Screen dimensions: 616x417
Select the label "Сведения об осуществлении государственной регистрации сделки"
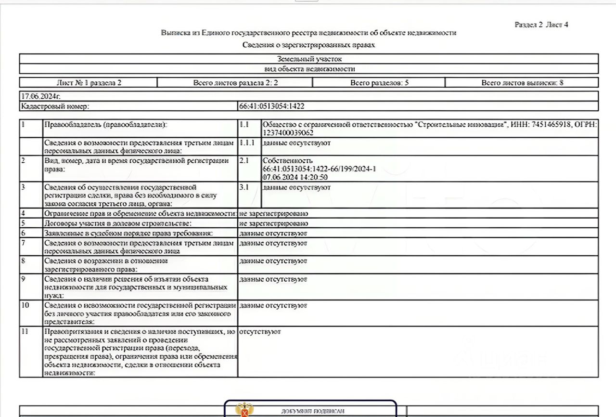tap(131, 195)
